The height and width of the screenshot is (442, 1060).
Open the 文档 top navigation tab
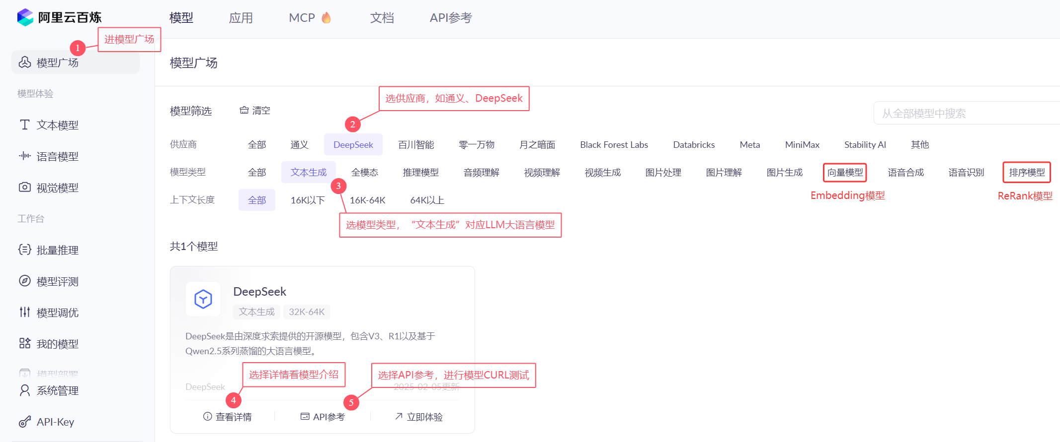(x=382, y=18)
